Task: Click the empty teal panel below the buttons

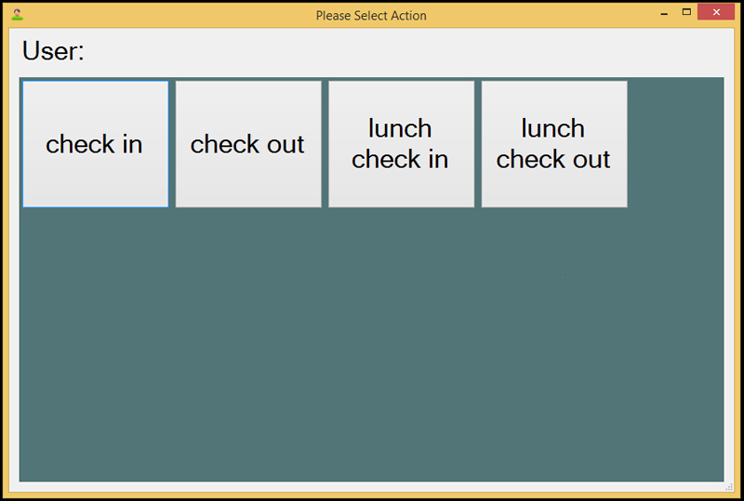Action: pyautogui.click(x=371, y=344)
